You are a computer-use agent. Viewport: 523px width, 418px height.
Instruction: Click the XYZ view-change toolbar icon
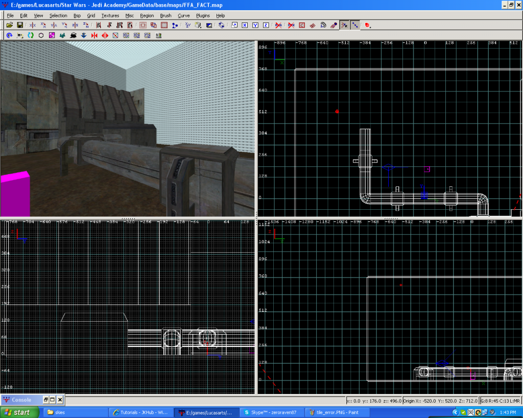(188, 25)
